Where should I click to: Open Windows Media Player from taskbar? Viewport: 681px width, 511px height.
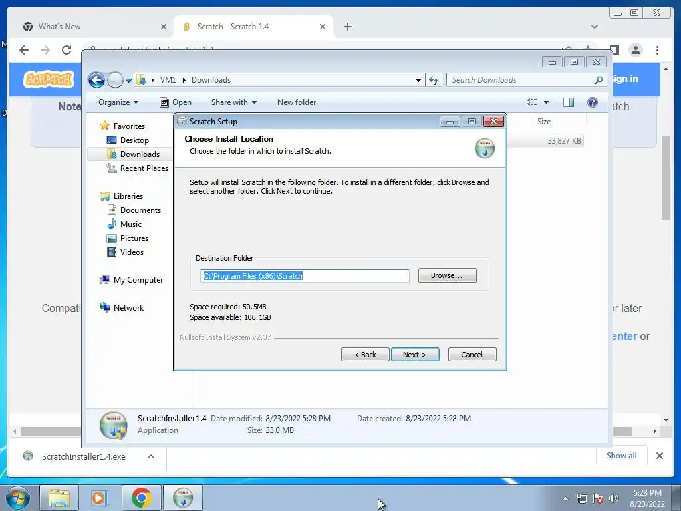(100, 498)
